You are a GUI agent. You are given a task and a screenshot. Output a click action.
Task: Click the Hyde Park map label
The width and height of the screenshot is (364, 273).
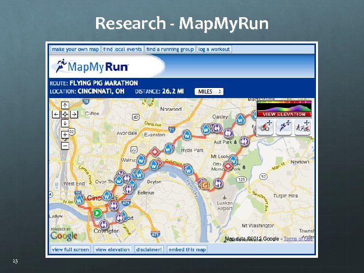(x=192, y=151)
